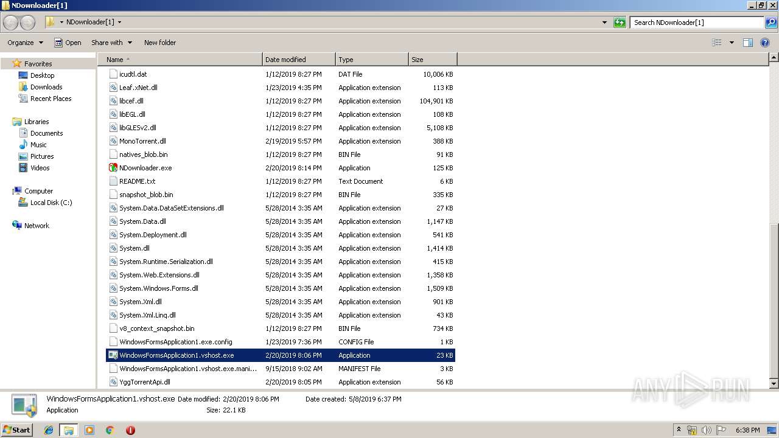Select System.Windows.Forms.dll file name
The height and width of the screenshot is (438, 779).
tap(159, 288)
